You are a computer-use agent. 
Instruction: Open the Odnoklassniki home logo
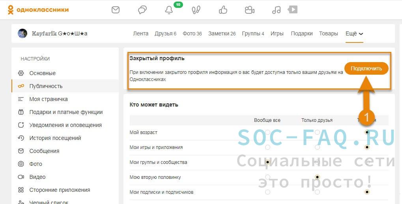pyautogui.click(x=38, y=10)
